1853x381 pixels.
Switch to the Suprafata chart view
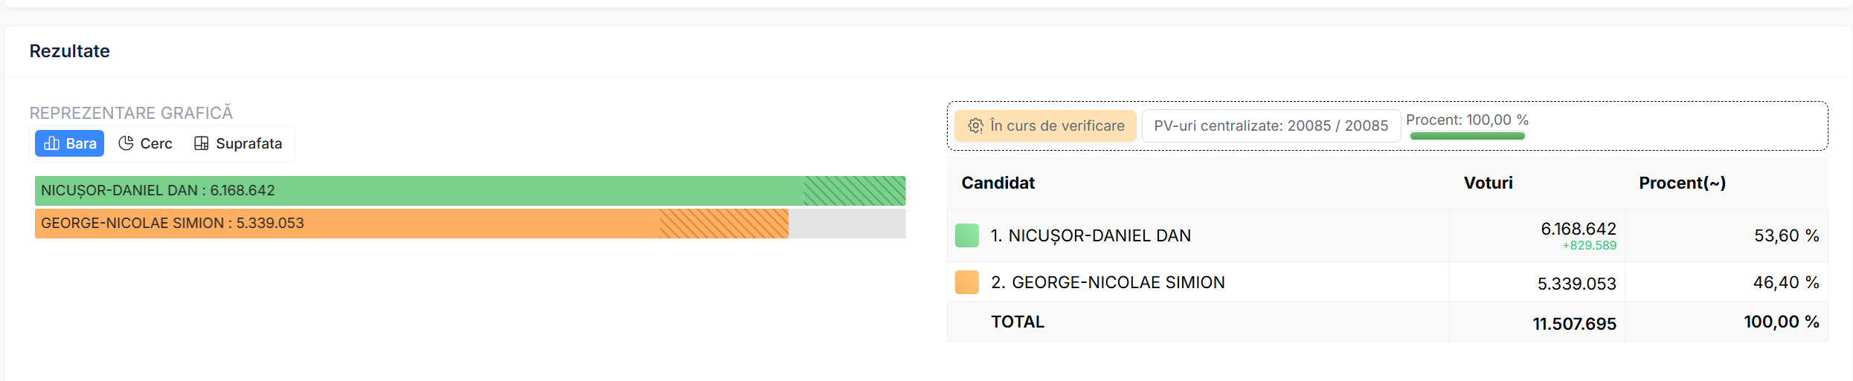click(238, 143)
